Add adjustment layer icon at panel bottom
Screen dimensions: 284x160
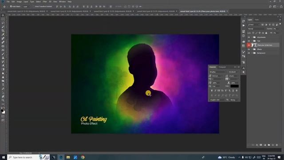pyautogui.click(x=265, y=145)
